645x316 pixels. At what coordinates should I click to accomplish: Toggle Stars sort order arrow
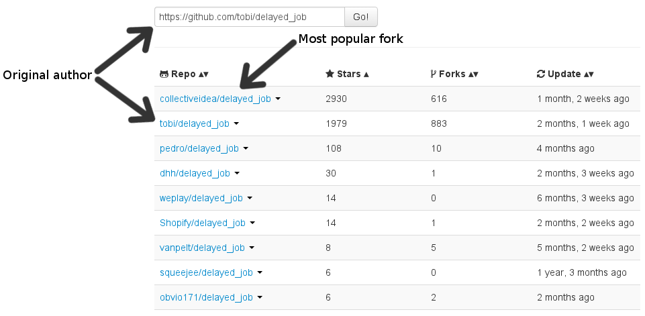pyautogui.click(x=366, y=74)
